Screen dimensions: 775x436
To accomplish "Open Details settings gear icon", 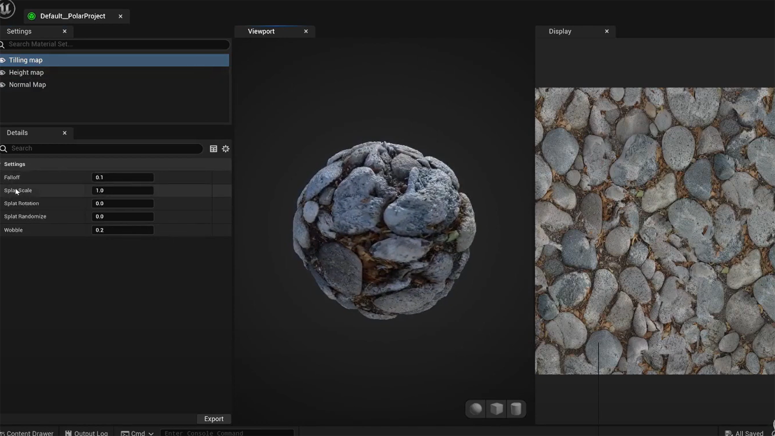I will coord(226,149).
